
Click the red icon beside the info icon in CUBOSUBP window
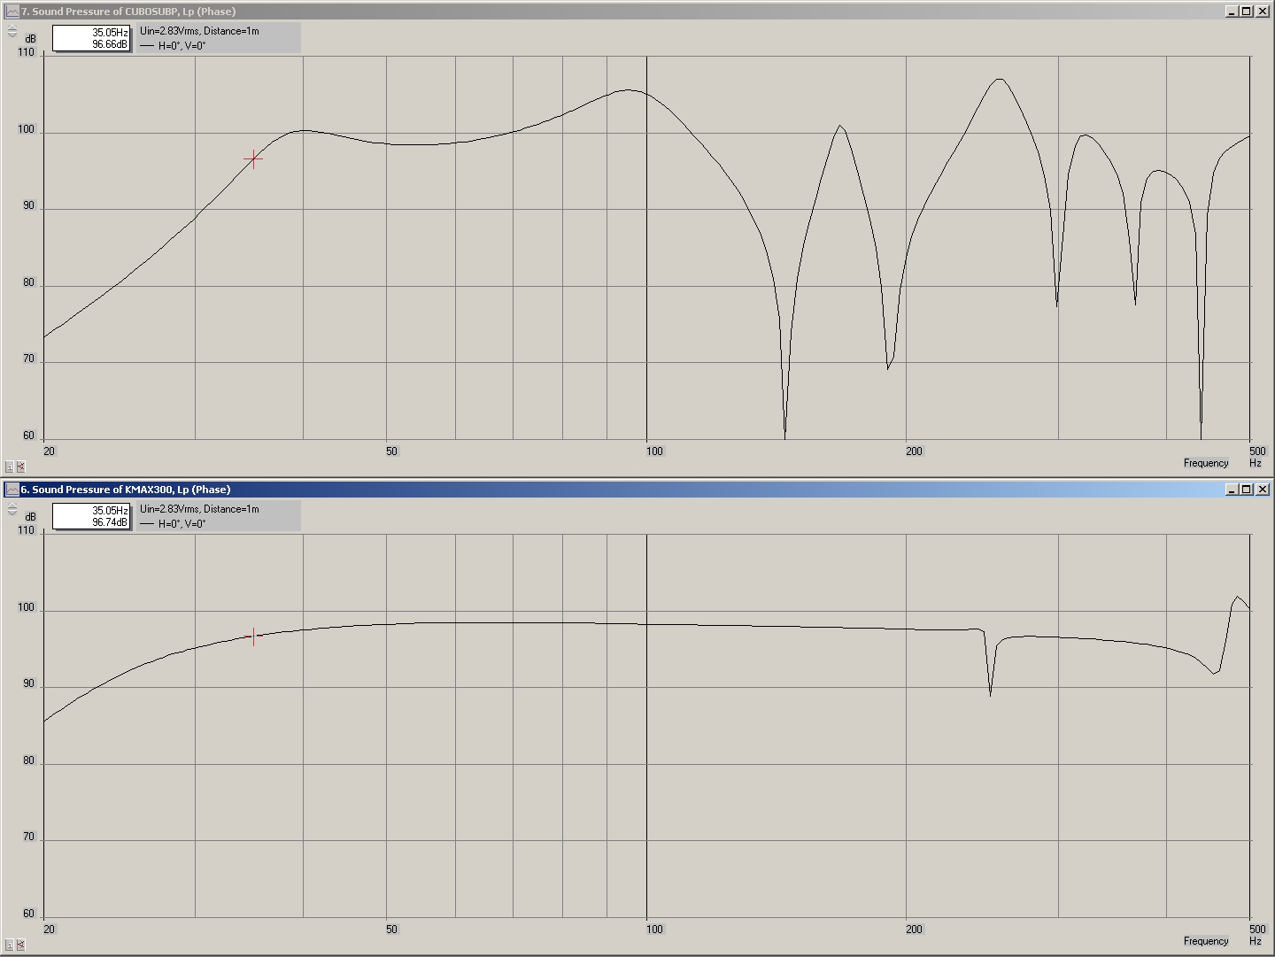pyautogui.click(x=20, y=467)
